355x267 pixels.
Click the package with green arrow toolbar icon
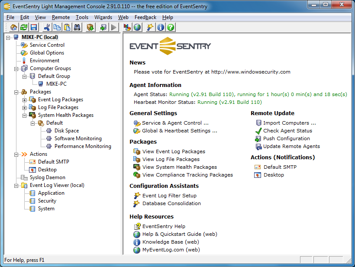(x=90, y=27)
